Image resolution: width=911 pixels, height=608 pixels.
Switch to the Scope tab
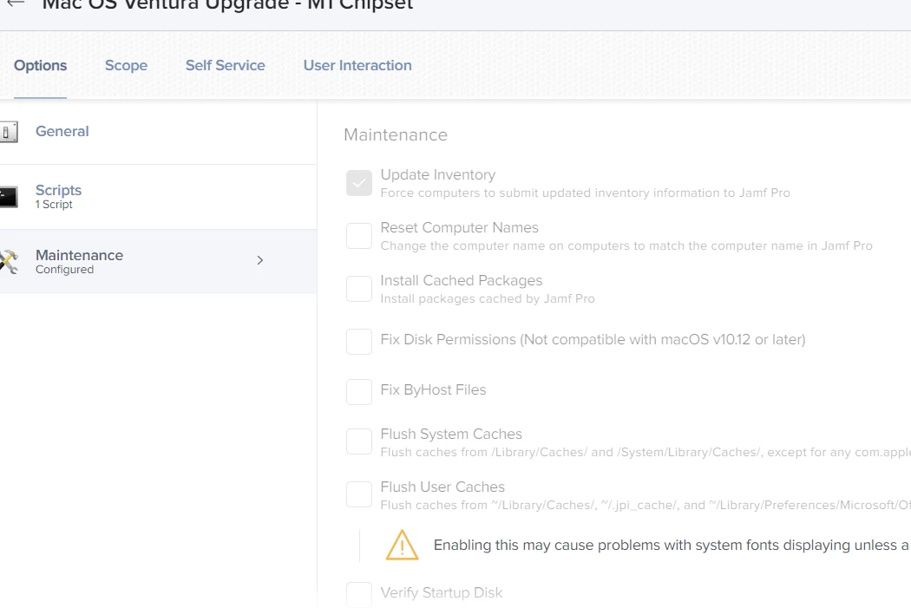(126, 66)
